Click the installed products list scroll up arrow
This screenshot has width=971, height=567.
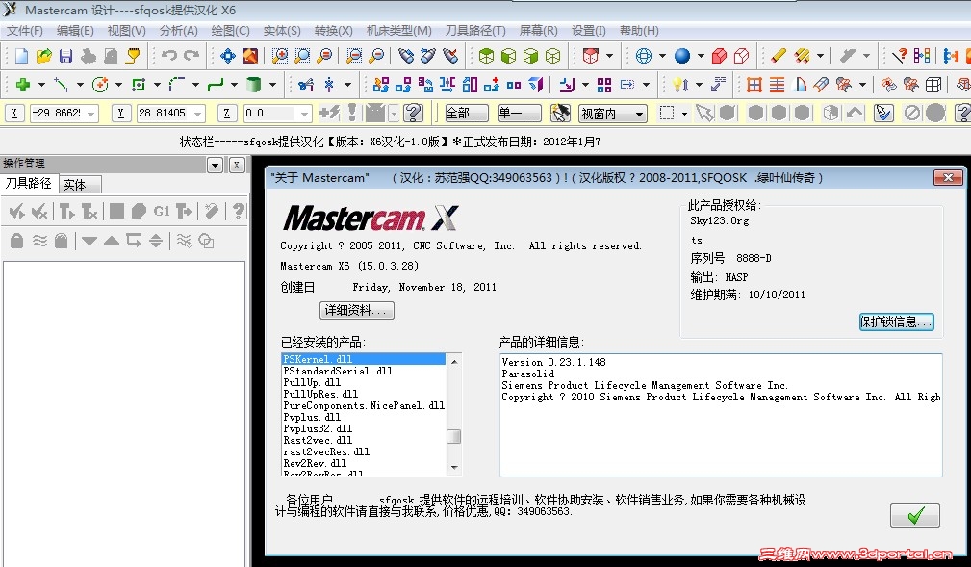click(454, 361)
